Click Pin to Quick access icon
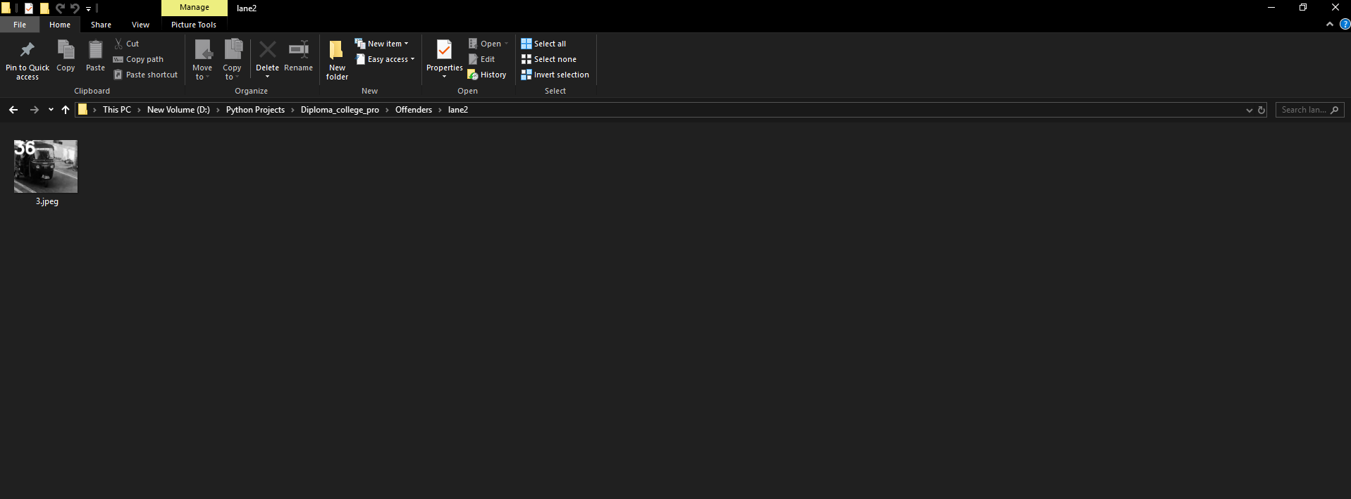Image resolution: width=1351 pixels, height=499 pixels. tap(27, 50)
